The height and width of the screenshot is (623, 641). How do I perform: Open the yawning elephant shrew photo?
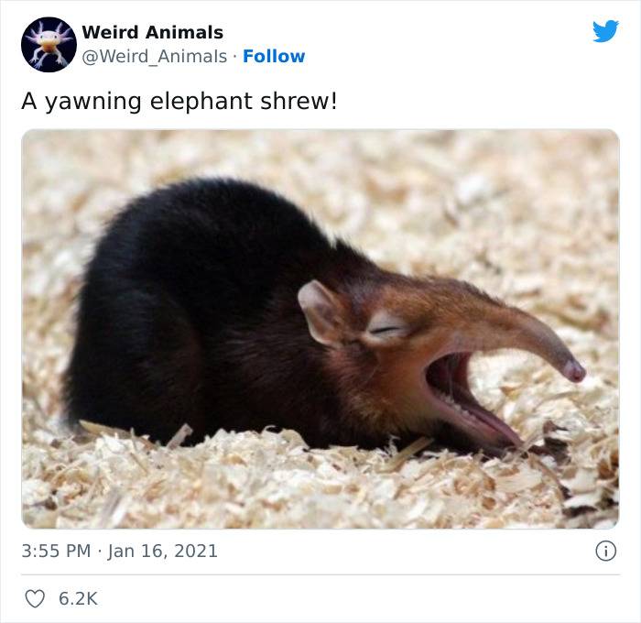[320, 329]
